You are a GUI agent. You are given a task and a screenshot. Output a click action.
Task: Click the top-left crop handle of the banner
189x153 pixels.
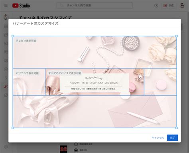pos(13,36)
